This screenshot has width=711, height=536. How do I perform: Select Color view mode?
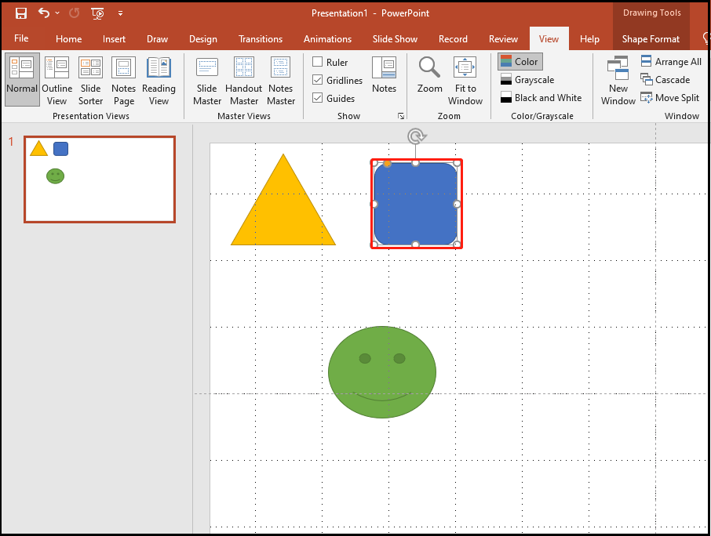coord(520,62)
